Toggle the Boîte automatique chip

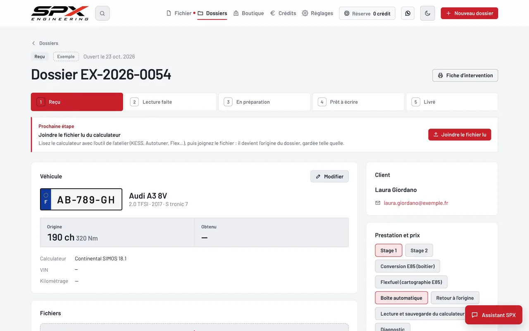[401, 298]
